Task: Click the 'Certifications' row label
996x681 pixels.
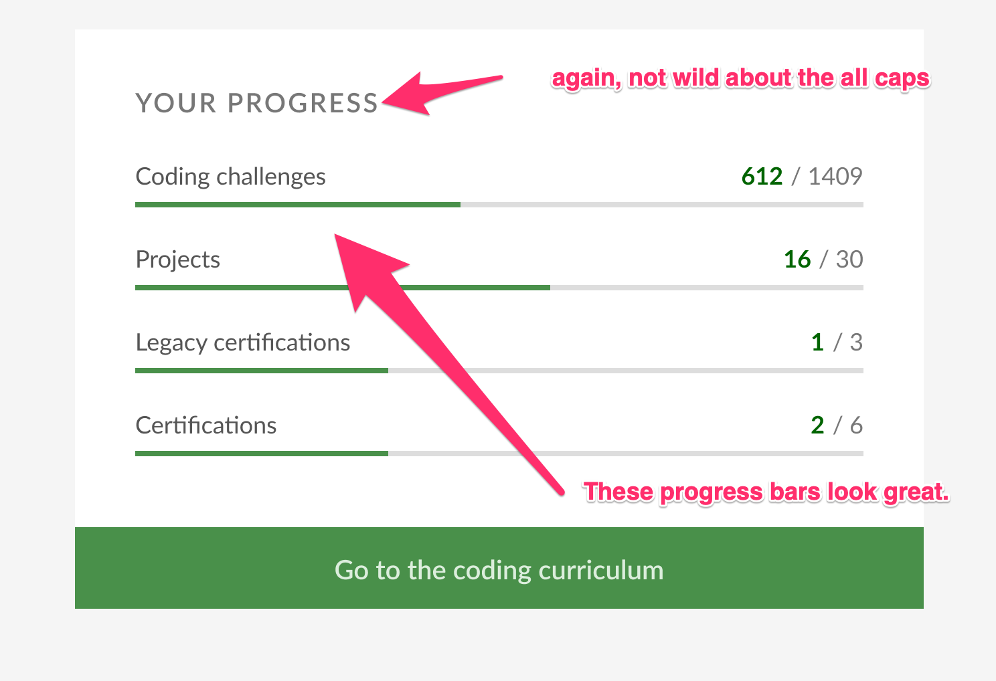Action: [x=205, y=425]
